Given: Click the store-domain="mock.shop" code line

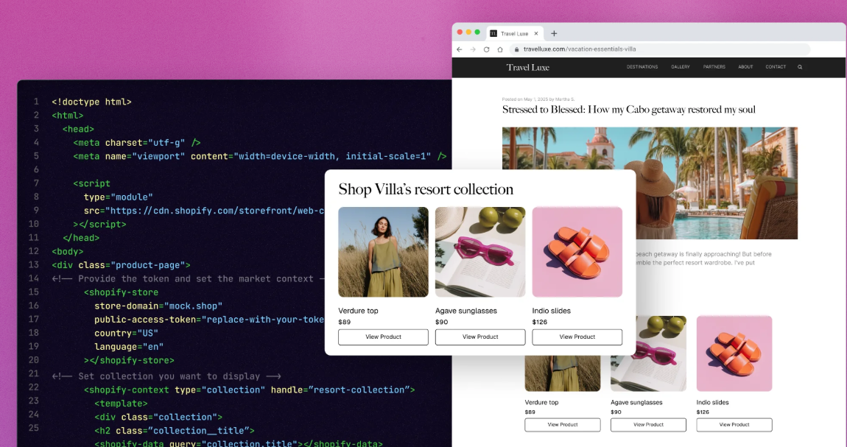Looking at the screenshot, I should tap(158, 306).
